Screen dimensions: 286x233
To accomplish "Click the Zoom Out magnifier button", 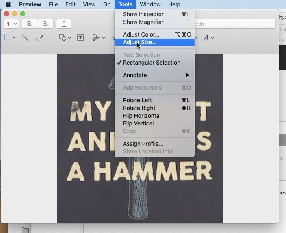I will pos(30,24).
